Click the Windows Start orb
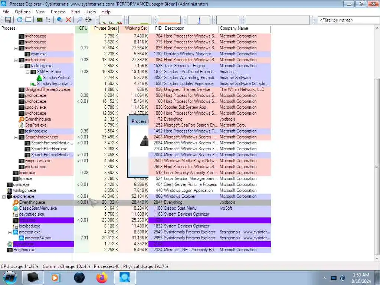 (x=10, y=278)
